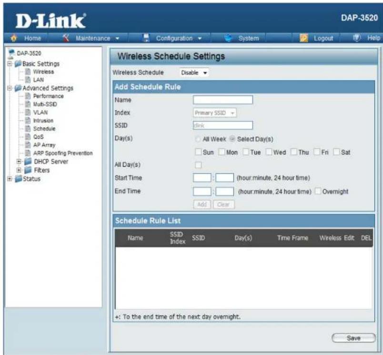Select the Select Day(s) radio button
This screenshot has width=383, height=355.
(232, 139)
